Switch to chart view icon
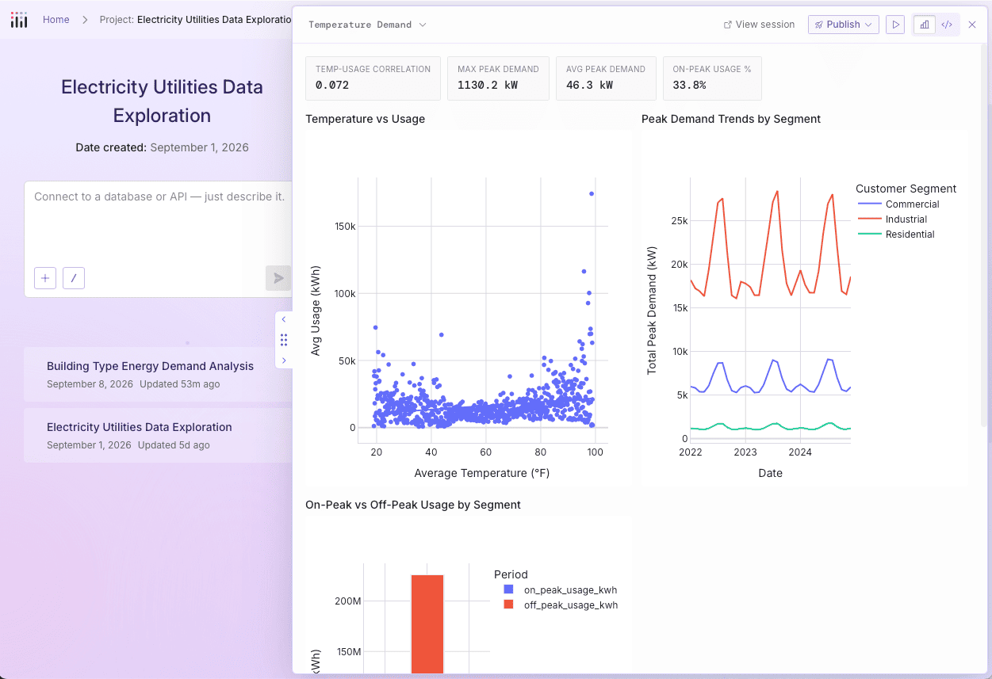 pos(924,25)
